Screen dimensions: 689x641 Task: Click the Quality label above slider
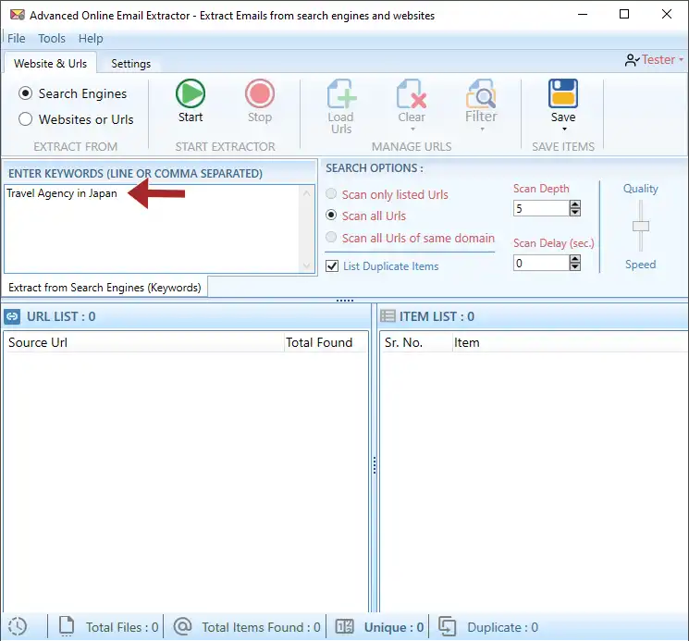[640, 189]
